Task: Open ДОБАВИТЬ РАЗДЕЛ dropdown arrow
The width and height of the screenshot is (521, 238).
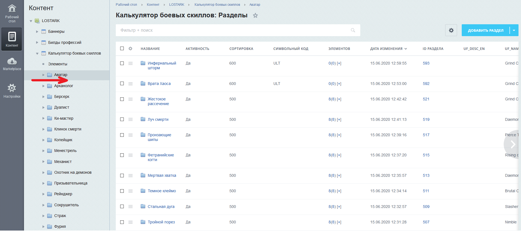Action: 514,30
